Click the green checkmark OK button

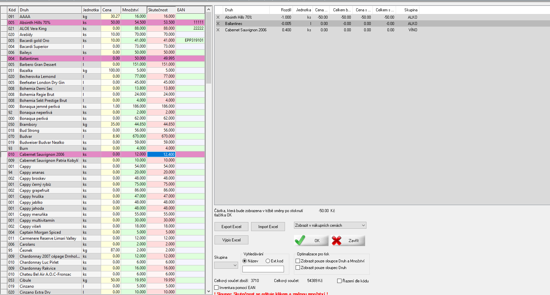pos(311,240)
